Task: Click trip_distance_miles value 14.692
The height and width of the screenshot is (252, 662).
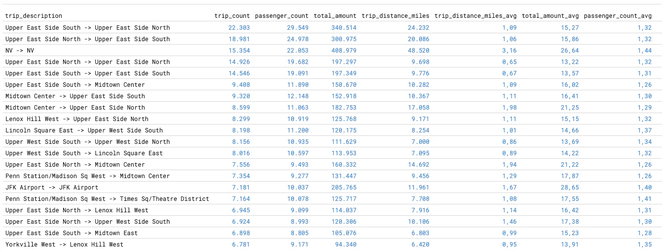Action: point(419,165)
